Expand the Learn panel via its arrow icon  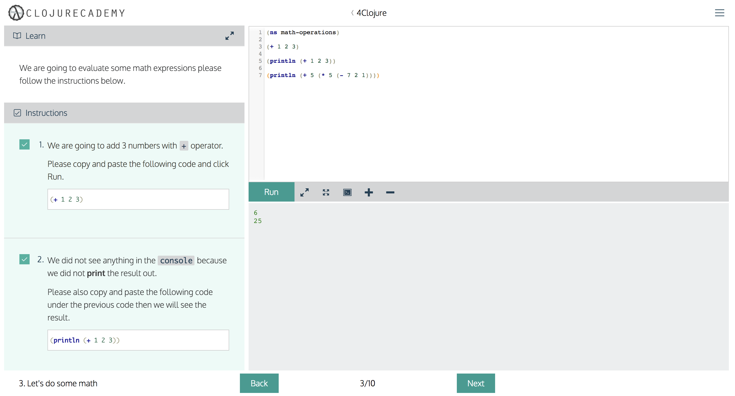point(230,36)
